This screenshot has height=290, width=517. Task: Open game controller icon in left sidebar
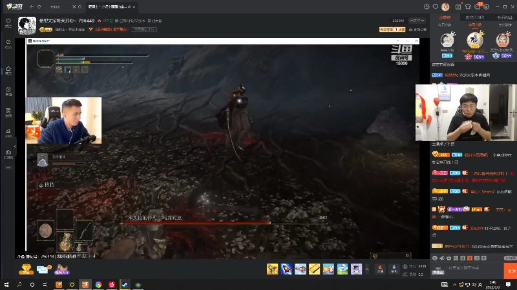click(x=8, y=154)
